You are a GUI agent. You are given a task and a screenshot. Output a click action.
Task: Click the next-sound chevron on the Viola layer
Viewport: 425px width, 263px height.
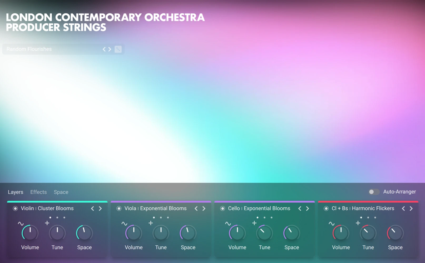pos(204,208)
